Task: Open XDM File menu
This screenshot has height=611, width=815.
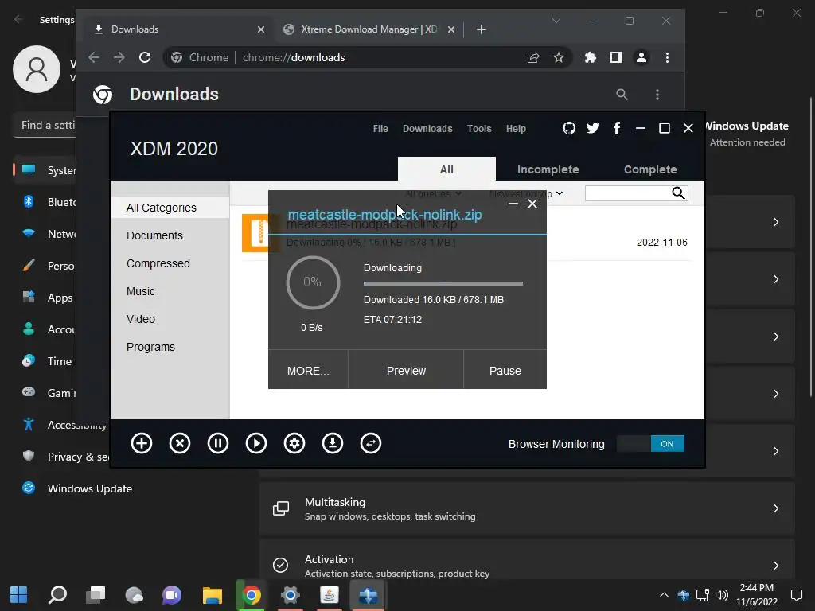Action: [x=380, y=128]
